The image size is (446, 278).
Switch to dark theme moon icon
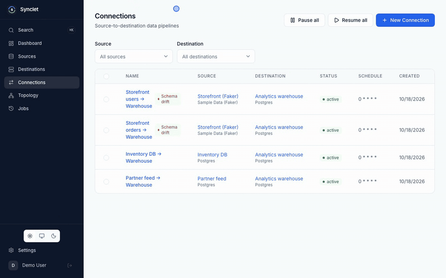(53, 236)
